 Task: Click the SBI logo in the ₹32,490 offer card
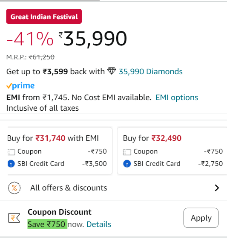(127, 164)
